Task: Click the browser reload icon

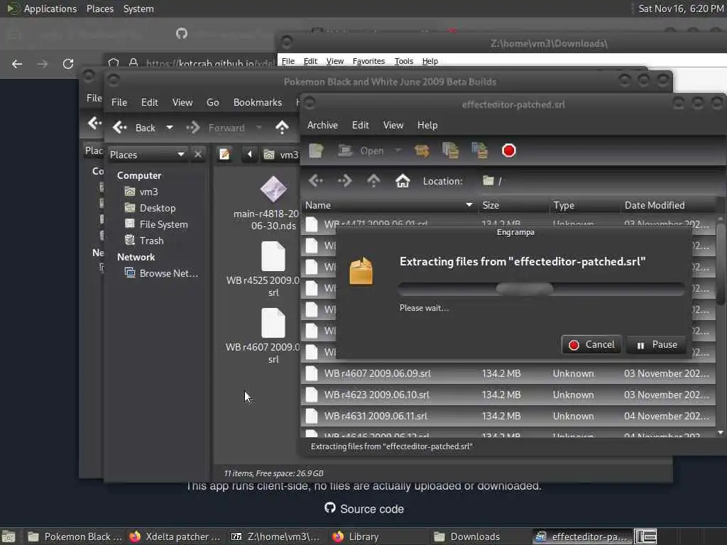Action: (x=68, y=63)
